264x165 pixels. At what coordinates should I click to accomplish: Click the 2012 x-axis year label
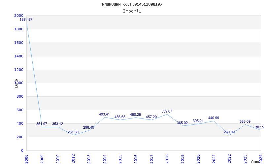pyautogui.click(x=73, y=159)
